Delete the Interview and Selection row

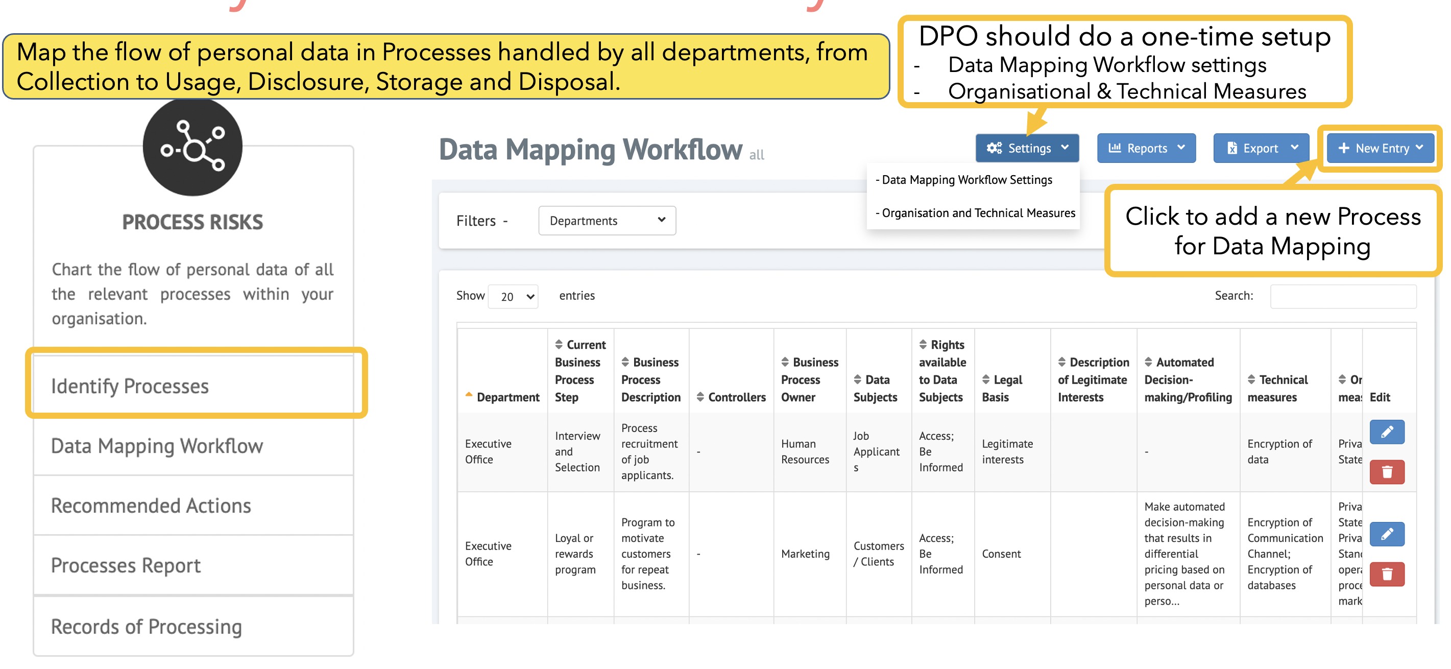(x=1386, y=472)
